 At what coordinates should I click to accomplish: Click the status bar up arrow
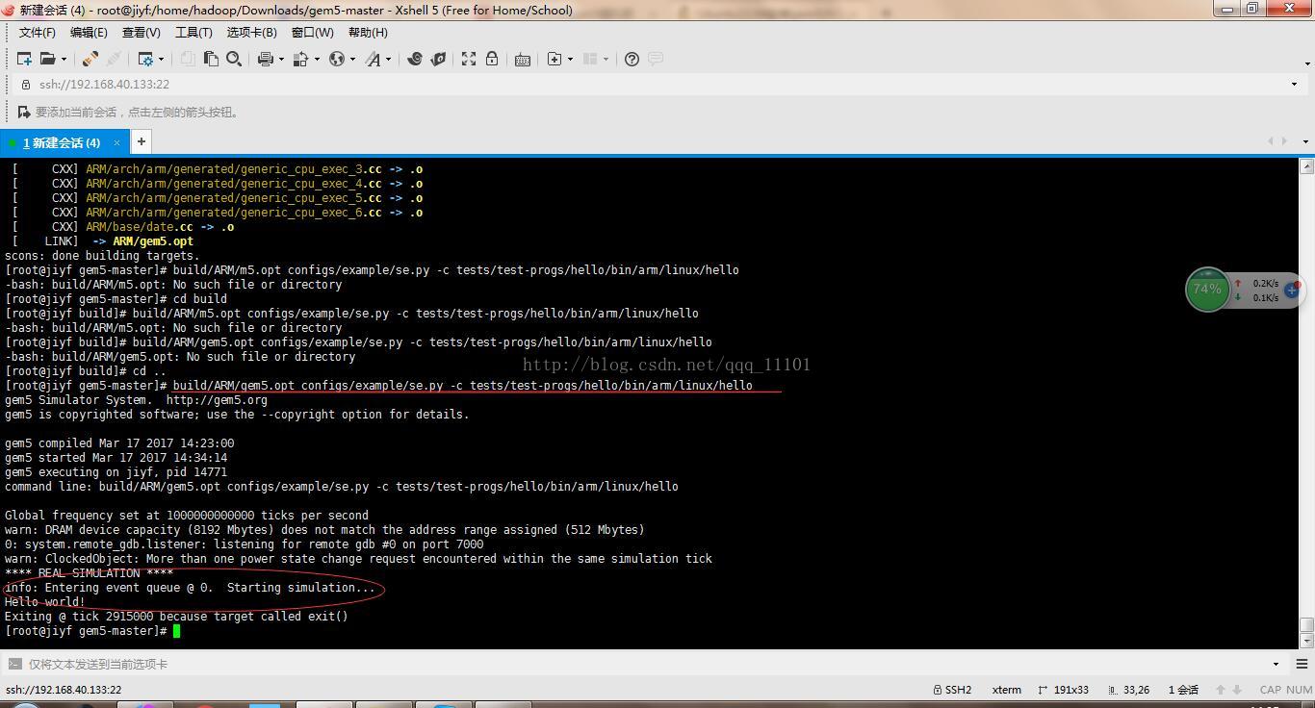[1221, 690]
